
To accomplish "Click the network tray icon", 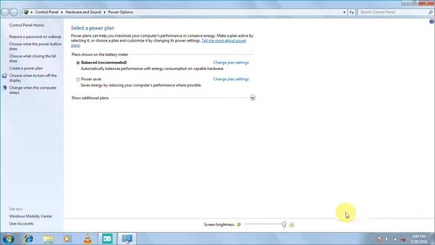I will tap(403, 239).
